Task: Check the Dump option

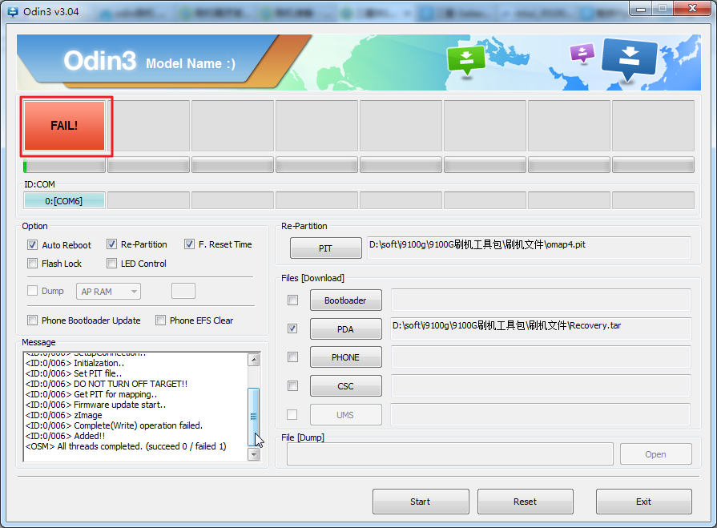Action: coord(33,291)
